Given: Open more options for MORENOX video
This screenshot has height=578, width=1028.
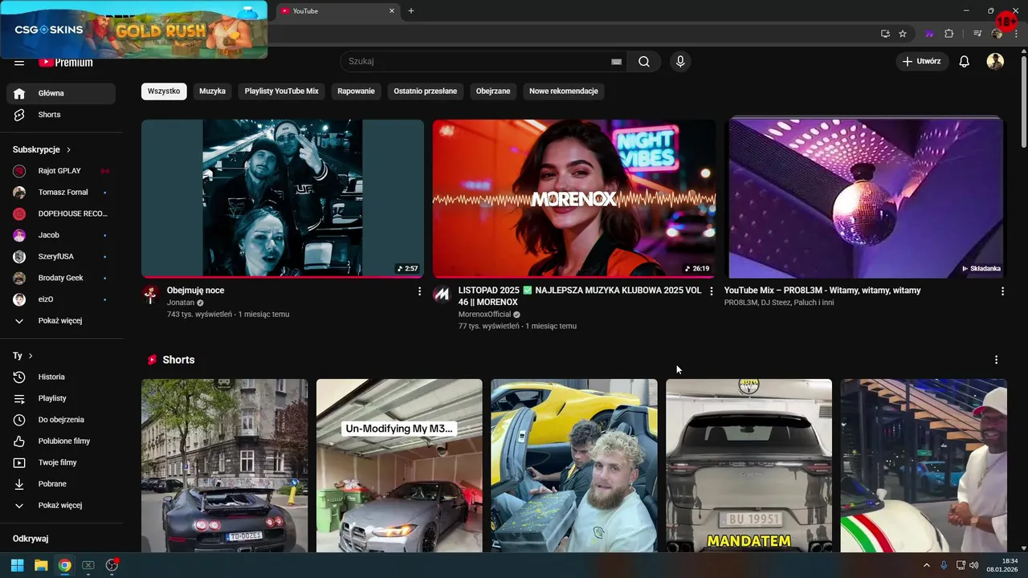Looking at the screenshot, I should [x=711, y=291].
